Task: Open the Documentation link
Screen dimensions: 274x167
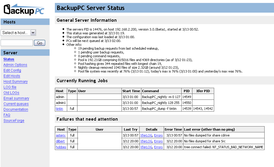Action: [16, 109]
